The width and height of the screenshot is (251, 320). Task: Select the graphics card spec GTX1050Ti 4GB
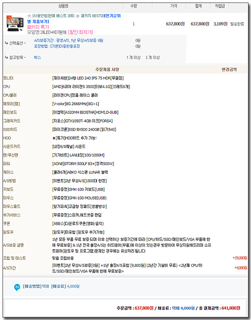point(82,121)
